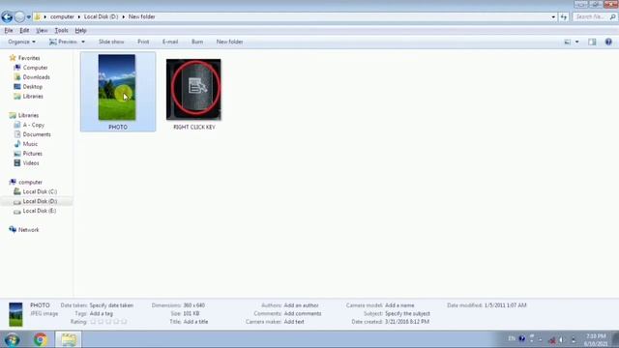
Task: Select Local Disk (D:) in navigation pane
Action: (40, 202)
